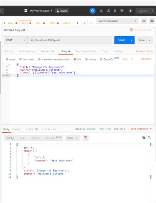
Task: Add a new request tab with plus
Action: pyautogui.click(x=84, y=23)
